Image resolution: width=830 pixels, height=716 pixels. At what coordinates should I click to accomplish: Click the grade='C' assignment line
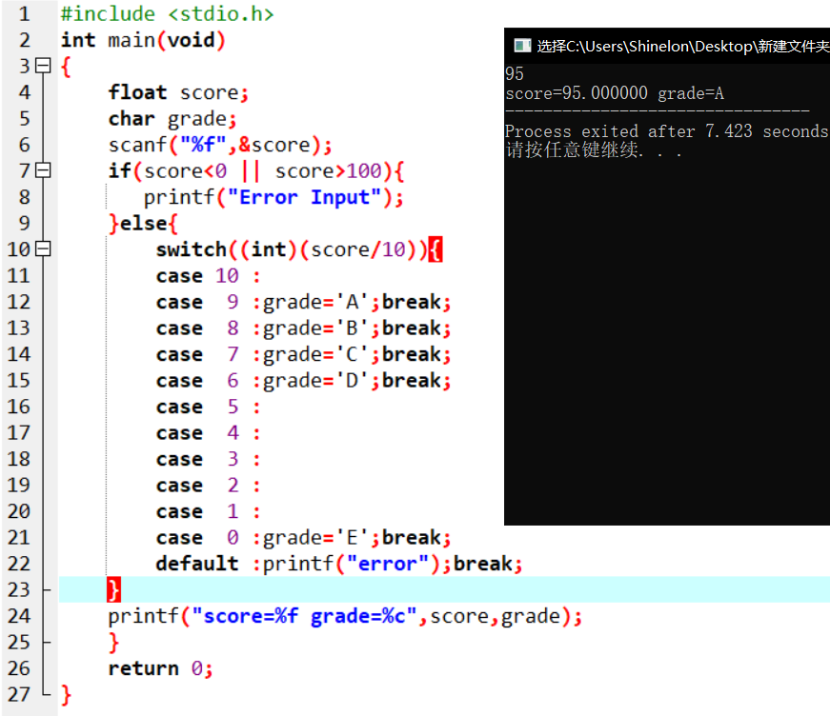[x=303, y=354]
